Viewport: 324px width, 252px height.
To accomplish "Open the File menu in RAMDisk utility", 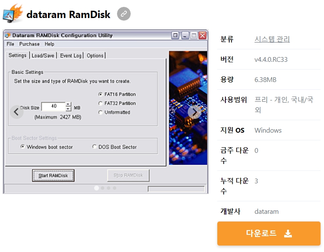I will (x=10, y=44).
